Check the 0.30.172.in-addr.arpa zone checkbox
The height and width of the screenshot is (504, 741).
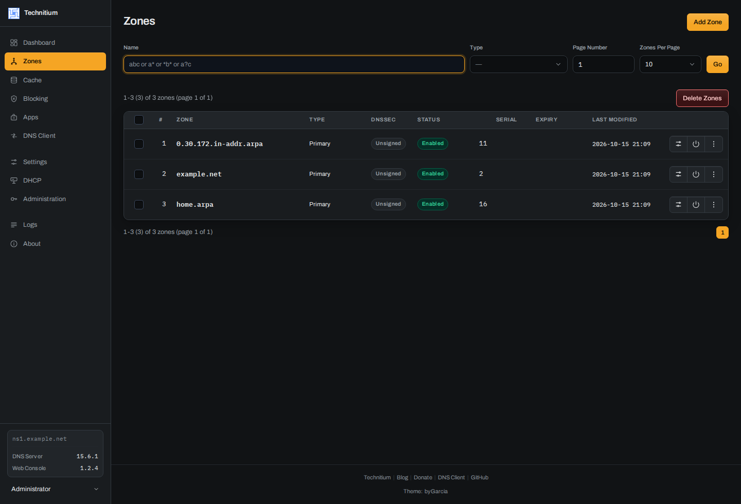click(x=139, y=144)
